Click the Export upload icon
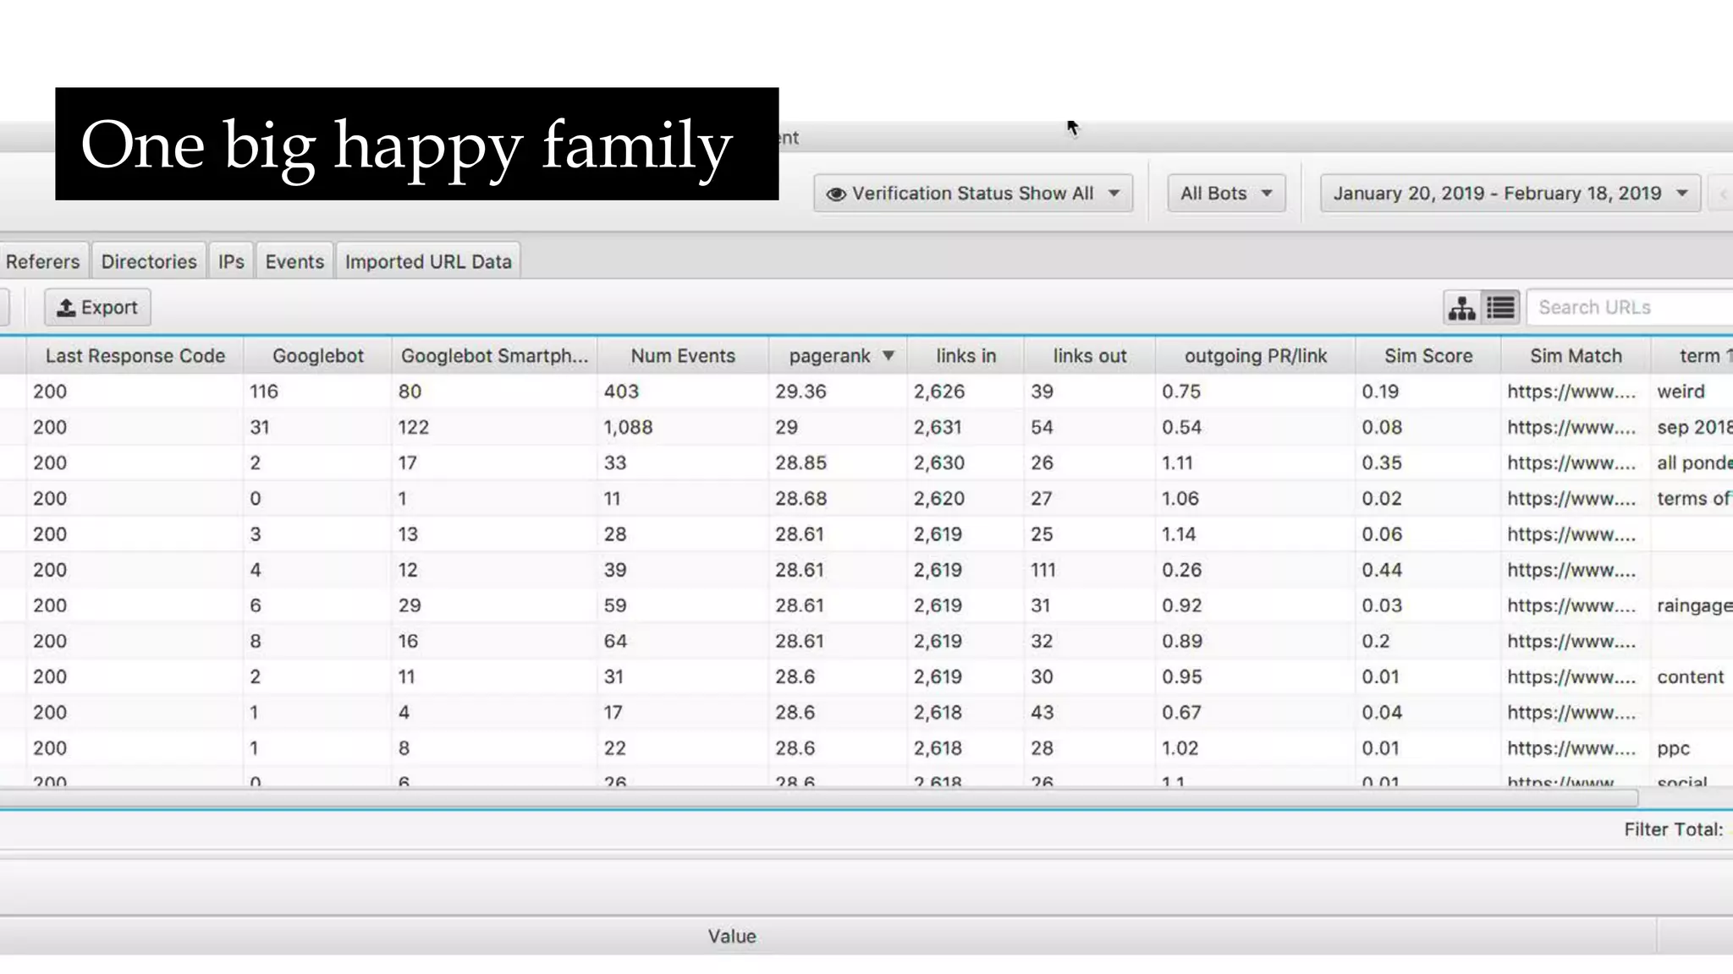Screen dimensions: 1733x974 66,308
